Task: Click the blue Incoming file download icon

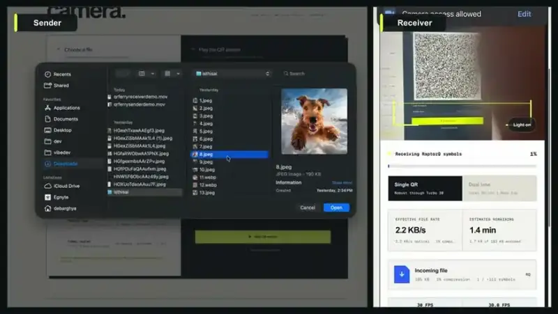Action: tap(402, 274)
